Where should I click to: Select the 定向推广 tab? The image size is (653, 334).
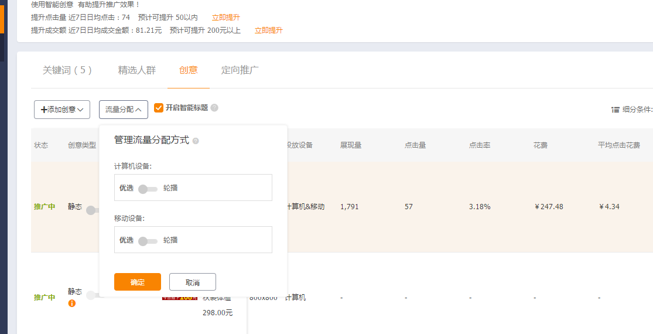[x=240, y=70]
